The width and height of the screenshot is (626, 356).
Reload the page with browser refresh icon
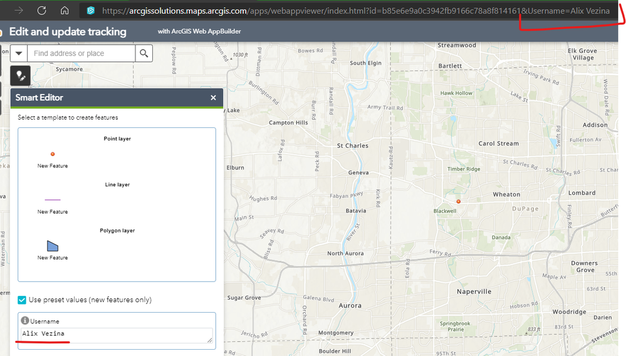pyautogui.click(x=41, y=11)
